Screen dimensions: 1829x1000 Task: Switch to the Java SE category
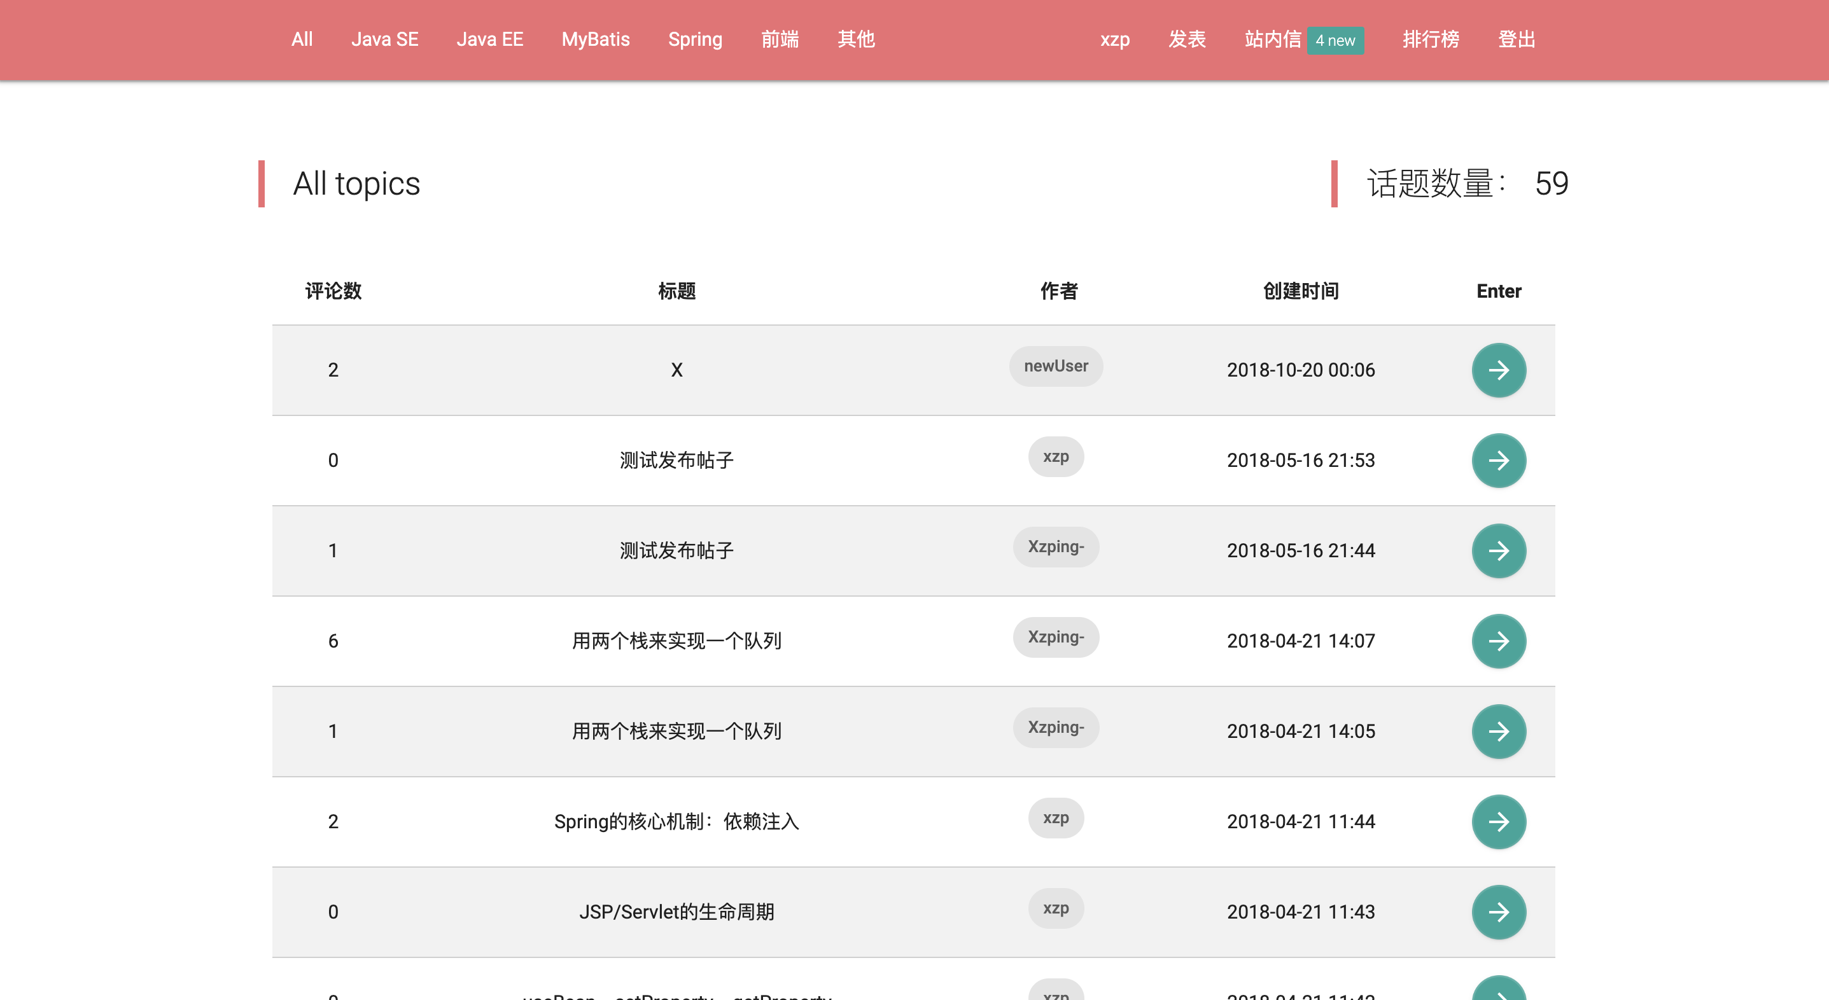pos(384,39)
